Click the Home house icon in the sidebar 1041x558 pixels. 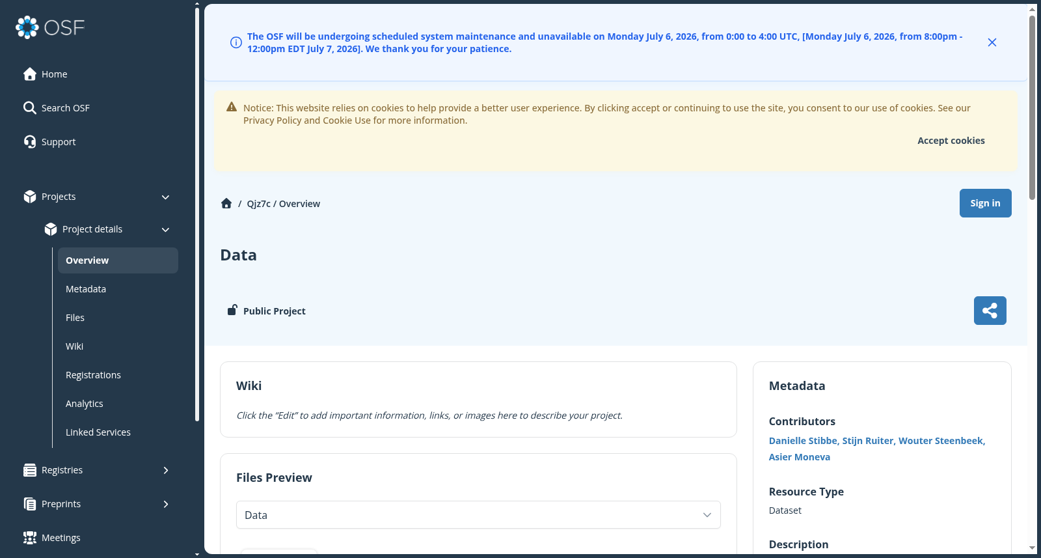pyautogui.click(x=30, y=74)
